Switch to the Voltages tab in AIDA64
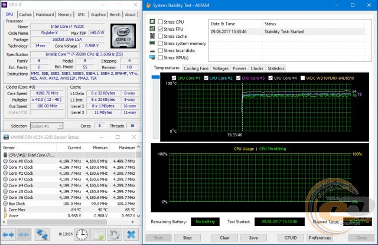 [x=220, y=68]
